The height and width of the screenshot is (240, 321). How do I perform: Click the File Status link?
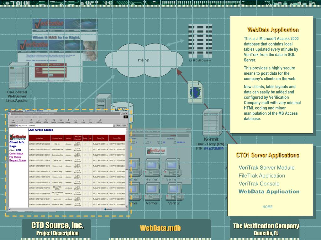click(x=15, y=157)
